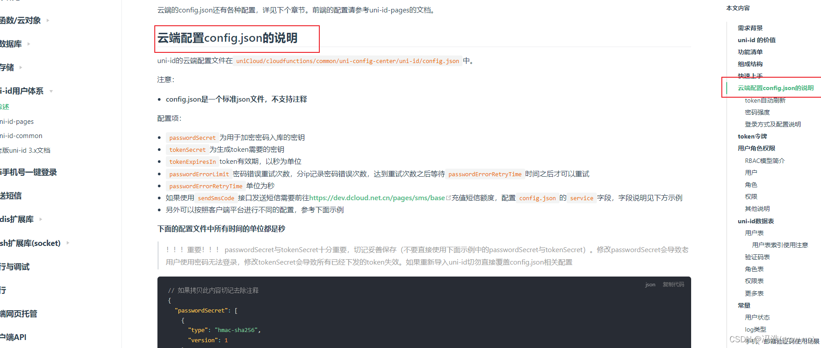Click the json label on code block
Image resolution: width=821 pixels, height=348 pixels.
point(650,285)
